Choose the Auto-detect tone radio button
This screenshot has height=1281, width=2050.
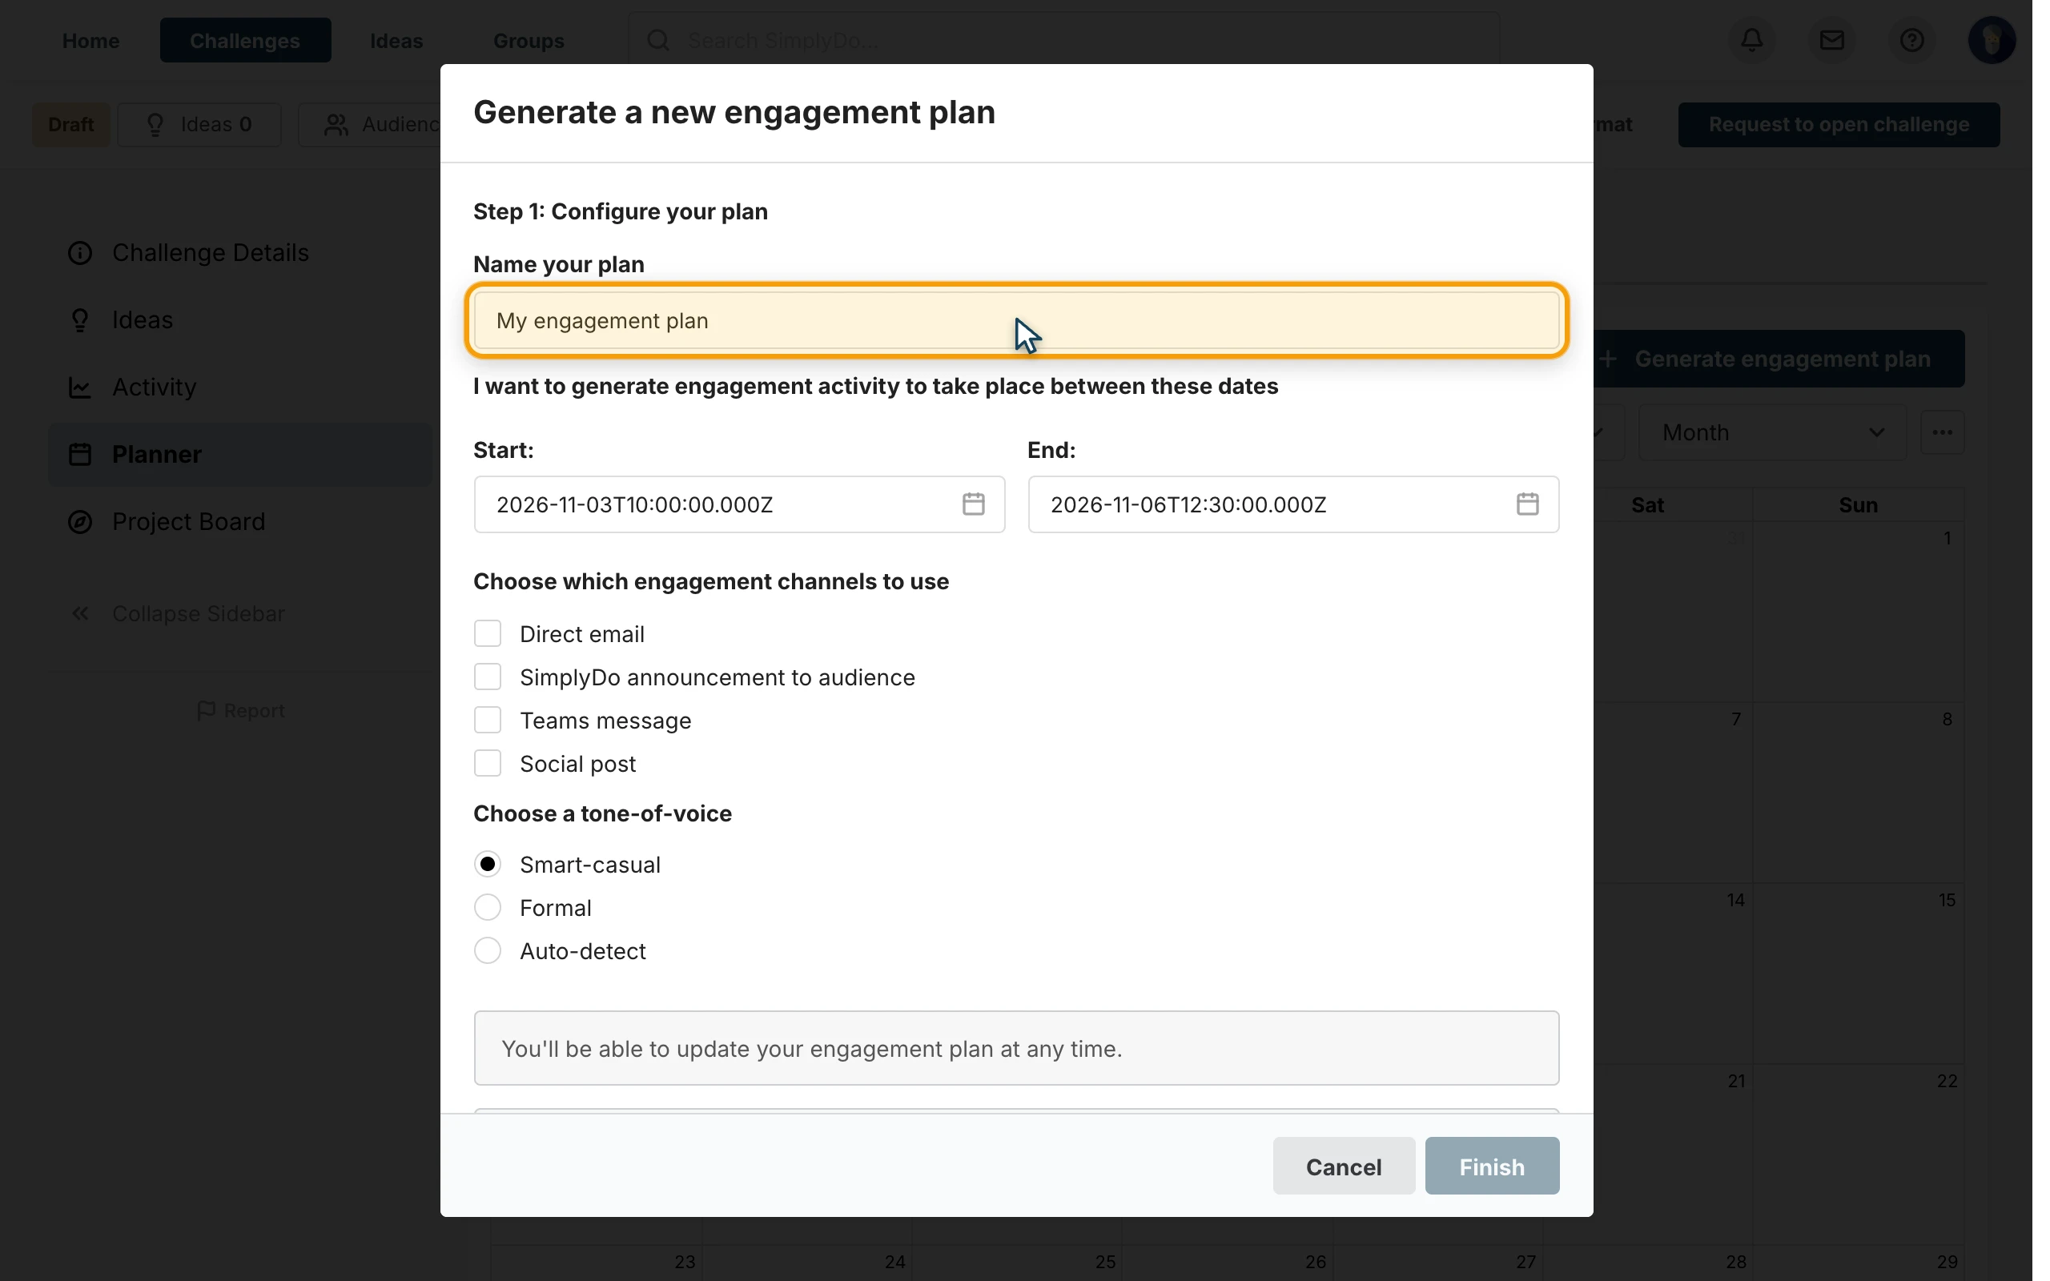488,950
